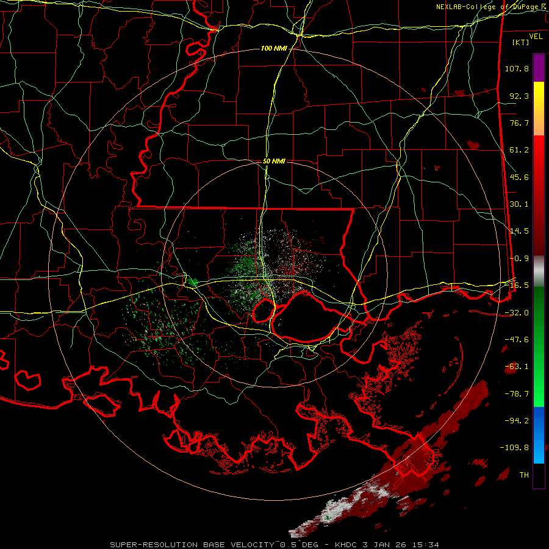Click the bright green segment of color bar
The image size is (549, 549).
tap(539, 378)
